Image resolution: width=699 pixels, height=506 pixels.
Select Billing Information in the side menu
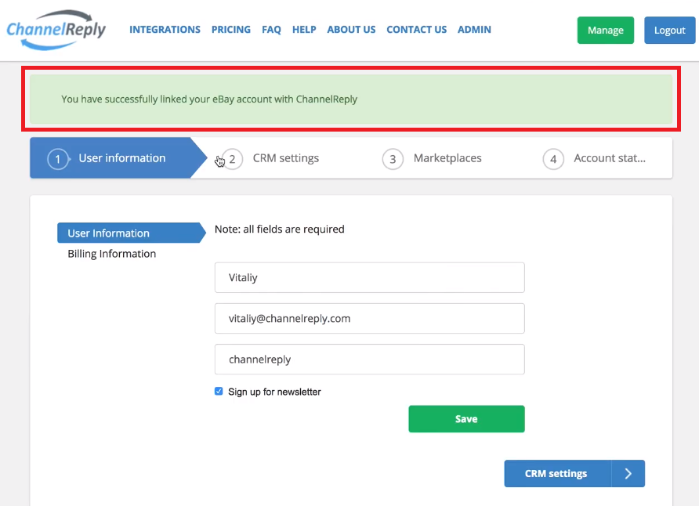pos(112,254)
